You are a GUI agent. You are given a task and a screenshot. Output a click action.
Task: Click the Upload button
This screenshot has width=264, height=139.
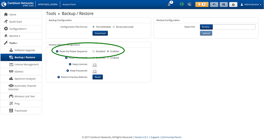click(206, 33)
